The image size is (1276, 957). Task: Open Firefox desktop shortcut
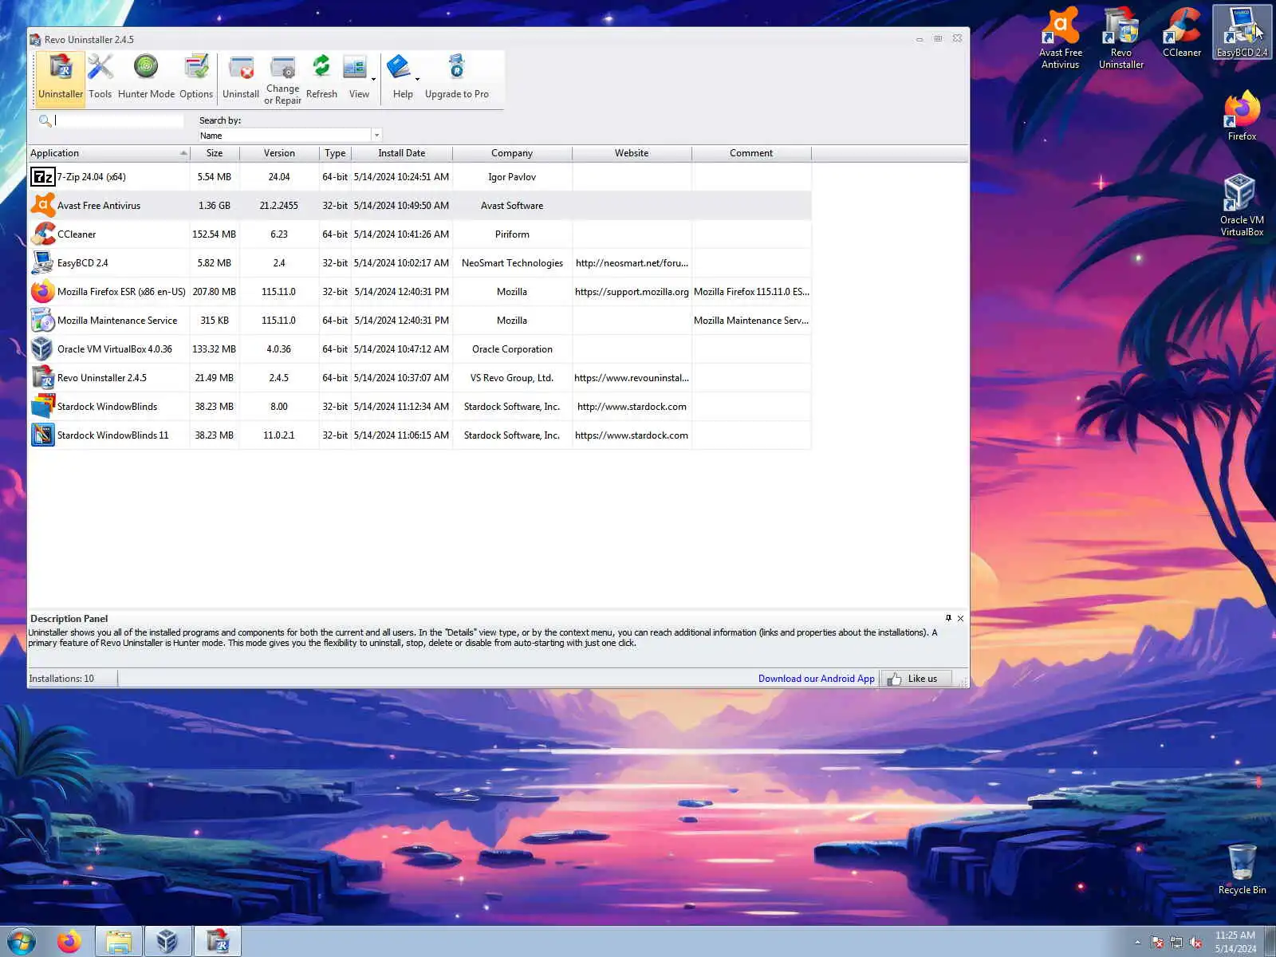(x=1243, y=116)
